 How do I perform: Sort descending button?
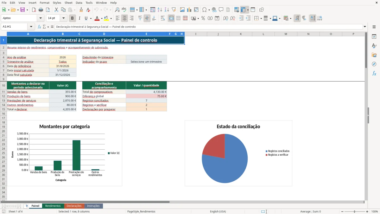point(167,10)
